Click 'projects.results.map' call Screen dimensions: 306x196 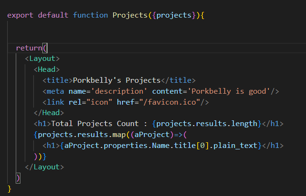click(82, 135)
